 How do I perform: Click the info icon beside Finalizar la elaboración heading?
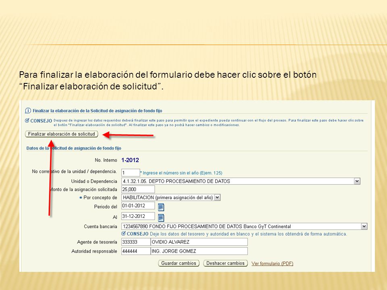(x=28, y=110)
